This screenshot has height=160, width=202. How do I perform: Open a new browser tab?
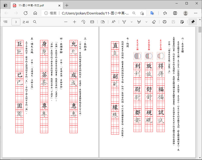click(67, 5)
